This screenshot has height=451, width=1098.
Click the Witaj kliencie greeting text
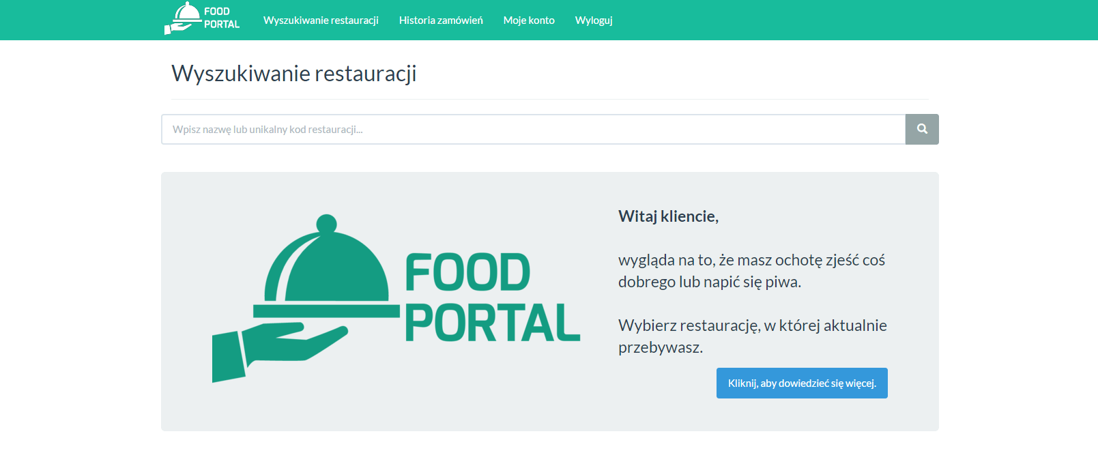(x=668, y=216)
